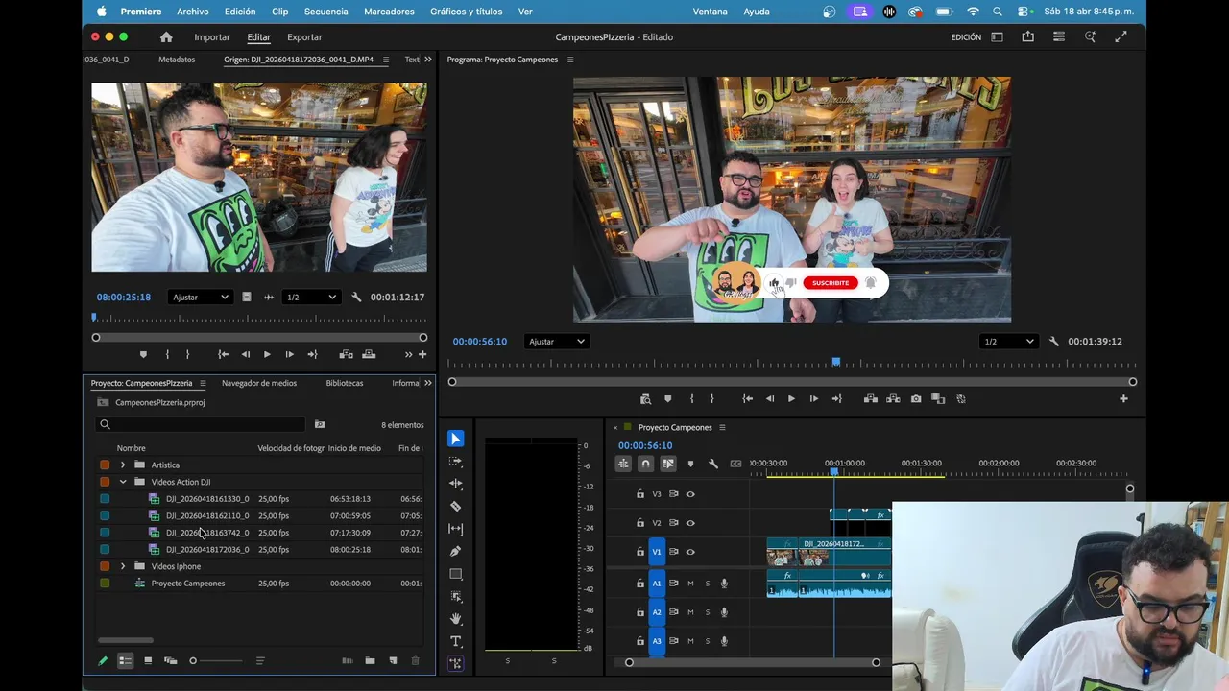Click the project panel search field
Screen dimensions: 1229x691
[200, 424]
